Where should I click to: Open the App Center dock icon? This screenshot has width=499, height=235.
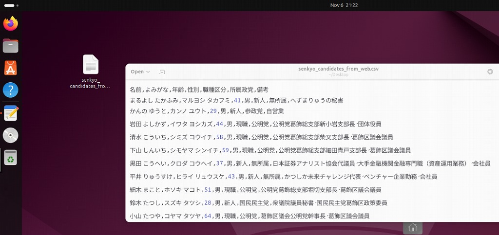[x=10, y=68]
